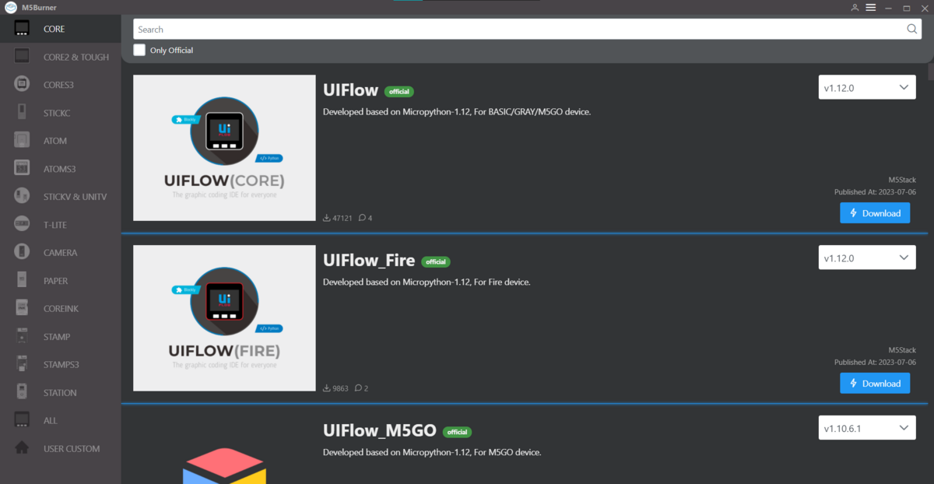Open the UIFlow title
Image resolution: width=934 pixels, height=484 pixels.
[x=350, y=90]
